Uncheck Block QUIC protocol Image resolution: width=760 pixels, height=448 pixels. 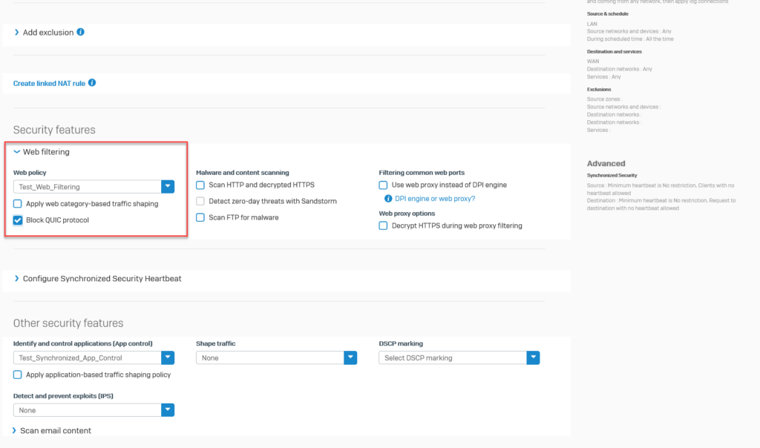point(18,220)
